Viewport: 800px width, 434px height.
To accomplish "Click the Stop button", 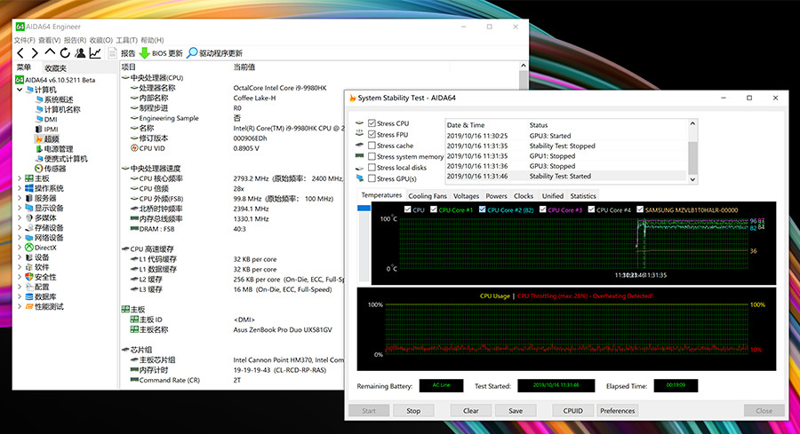I will 413,411.
